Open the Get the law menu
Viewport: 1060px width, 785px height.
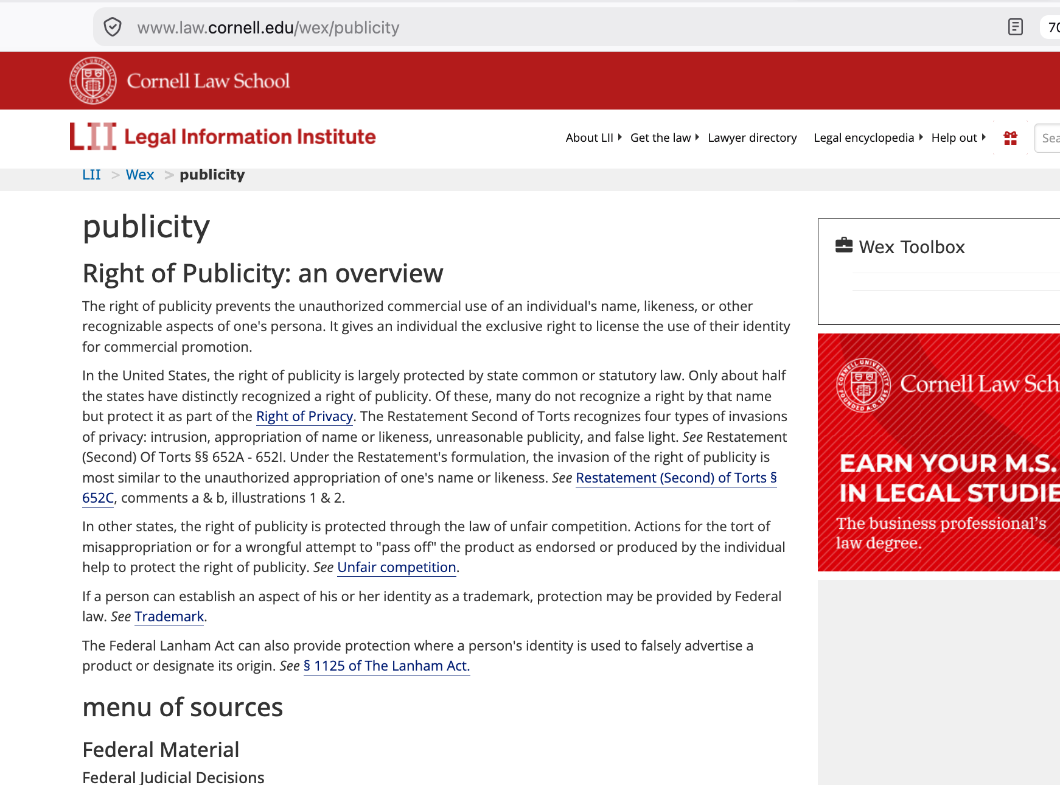[x=660, y=138]
